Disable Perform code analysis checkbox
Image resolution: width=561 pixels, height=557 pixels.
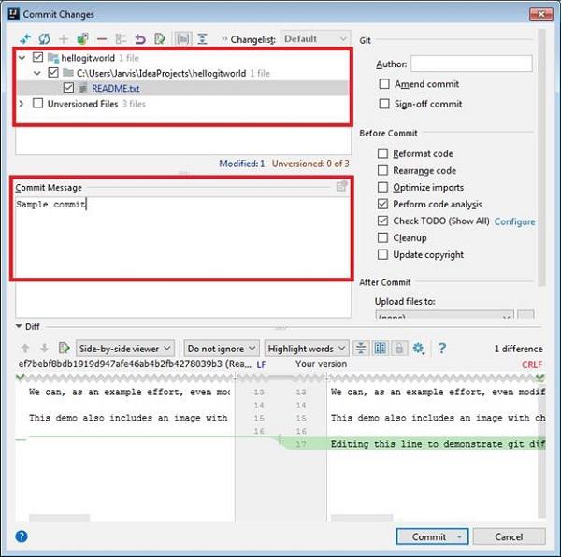click(383, 204)
